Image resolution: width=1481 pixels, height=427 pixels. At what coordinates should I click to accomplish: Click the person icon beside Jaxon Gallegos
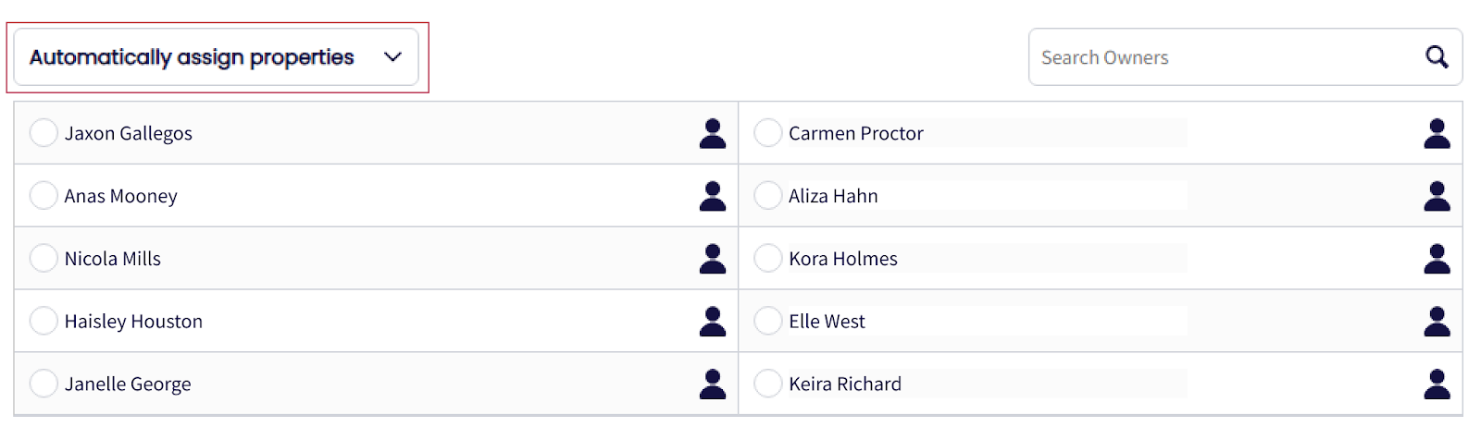712,133
